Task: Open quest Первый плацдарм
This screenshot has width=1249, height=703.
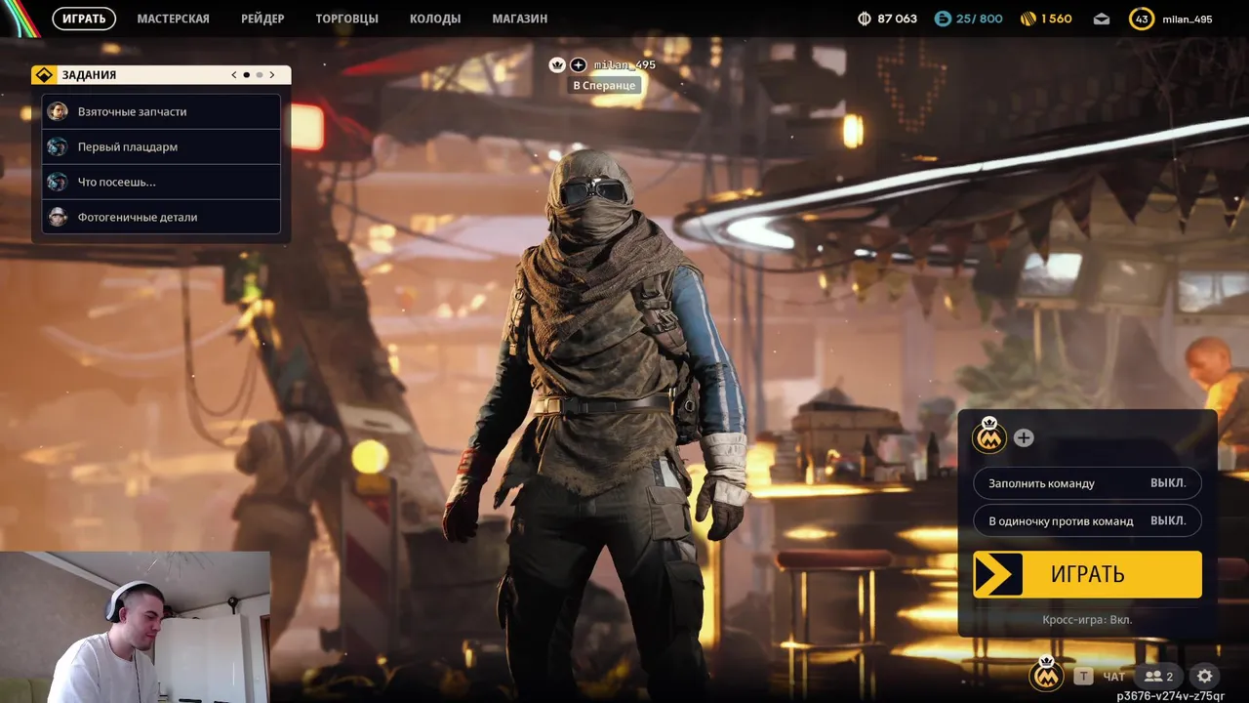Action: (161, 146)
